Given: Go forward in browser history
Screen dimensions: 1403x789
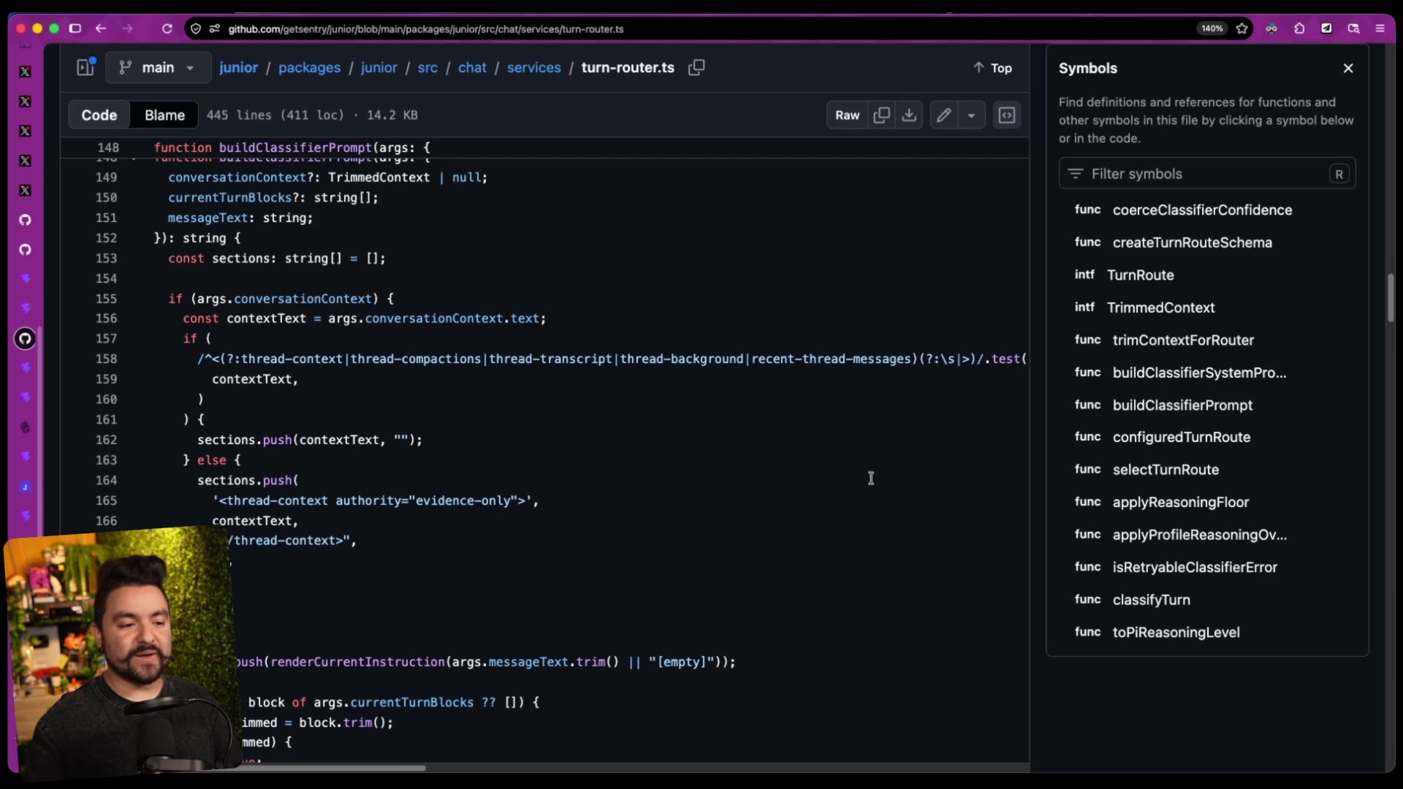Looking at the screenshot, I should pos(128,28).
